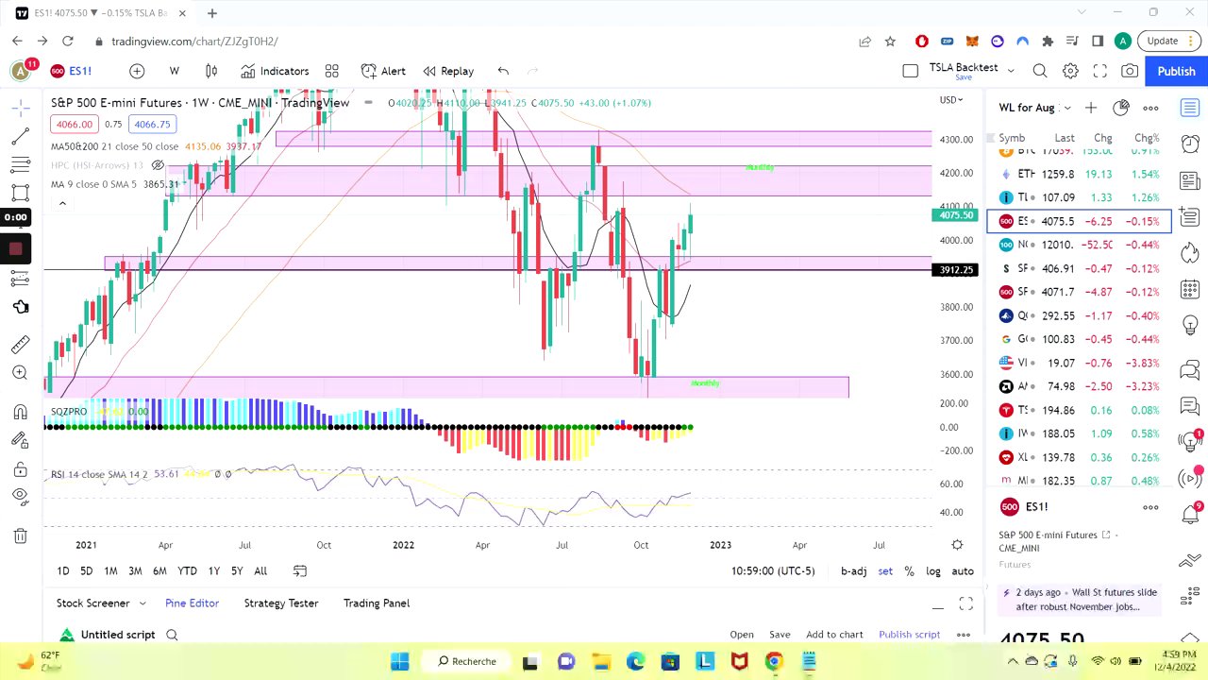
Task: Click the trash remove objects icon
Action: pyautogui.click(x=20, y=535)
